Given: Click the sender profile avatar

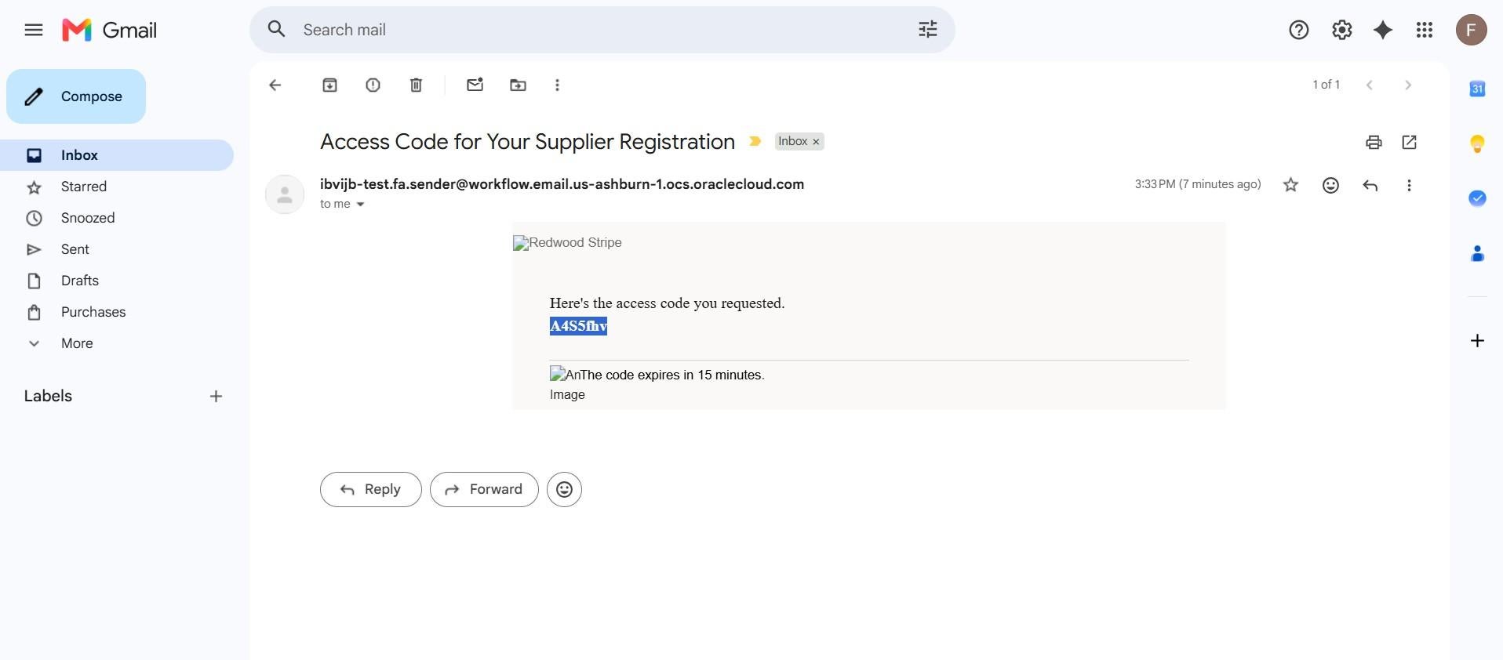Looking at the screenshot, I should coord(285,194).
